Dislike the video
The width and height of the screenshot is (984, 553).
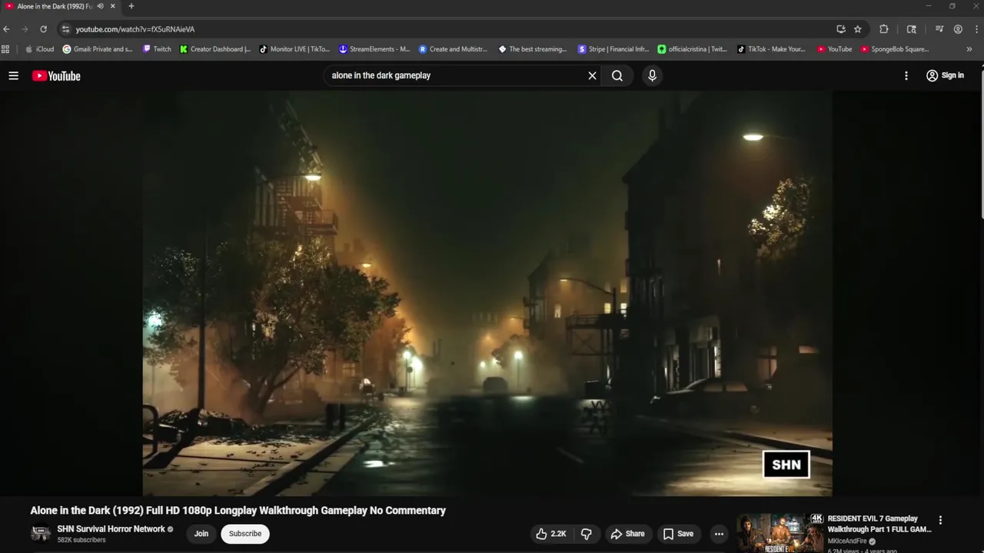tap(586, 534)
